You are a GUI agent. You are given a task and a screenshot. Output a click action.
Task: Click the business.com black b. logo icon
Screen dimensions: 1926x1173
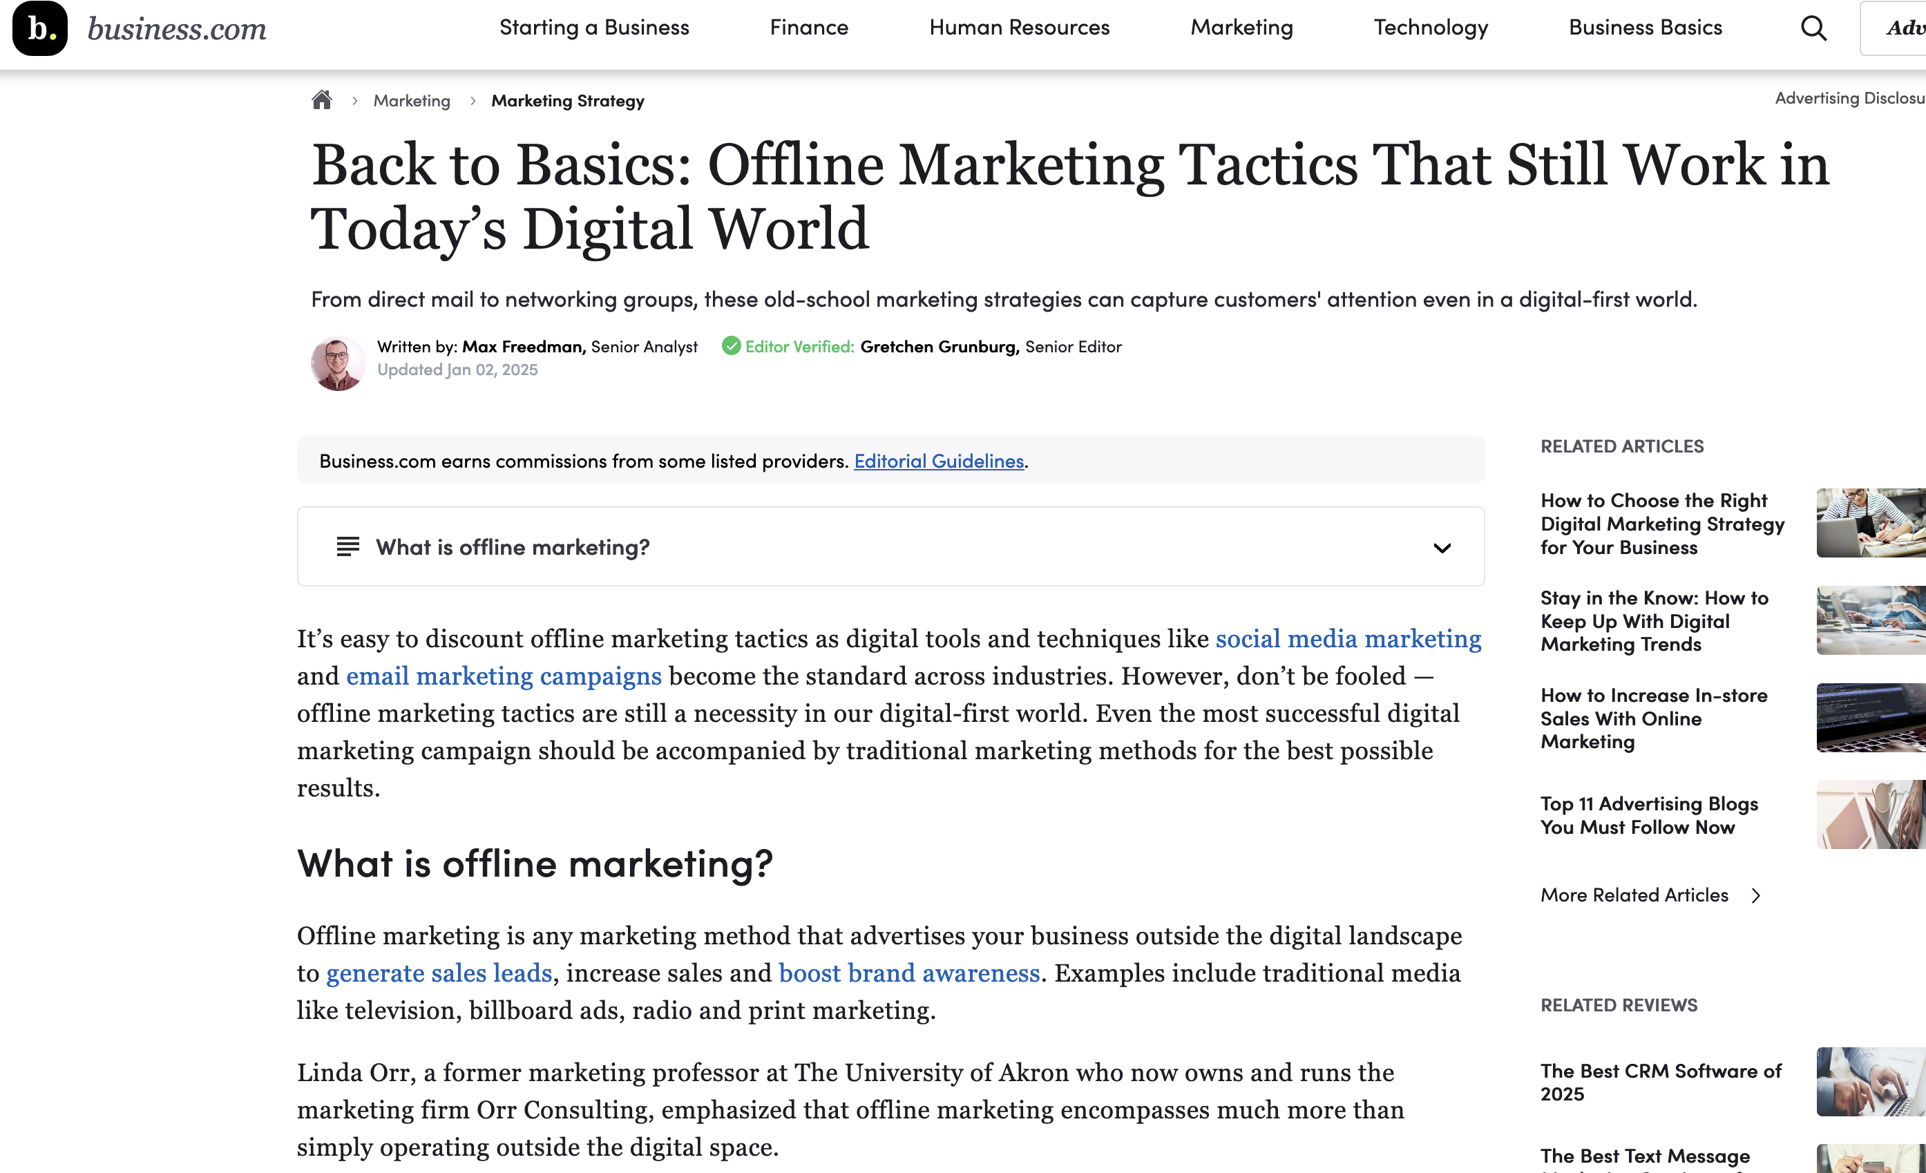pos(40,28)
